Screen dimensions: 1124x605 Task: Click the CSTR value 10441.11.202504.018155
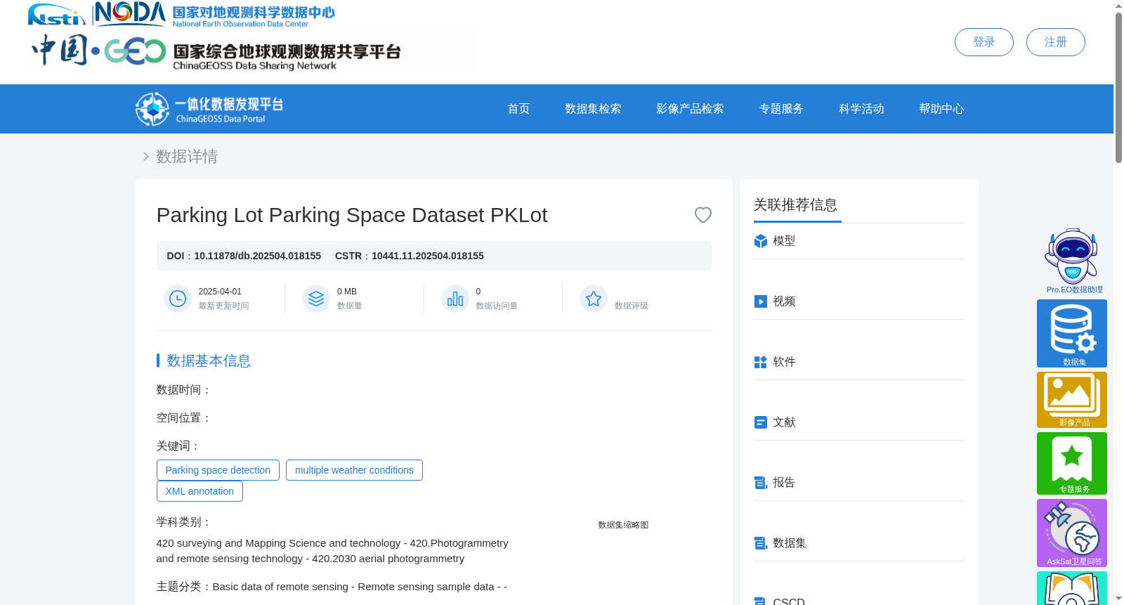[x=428, y=256]
